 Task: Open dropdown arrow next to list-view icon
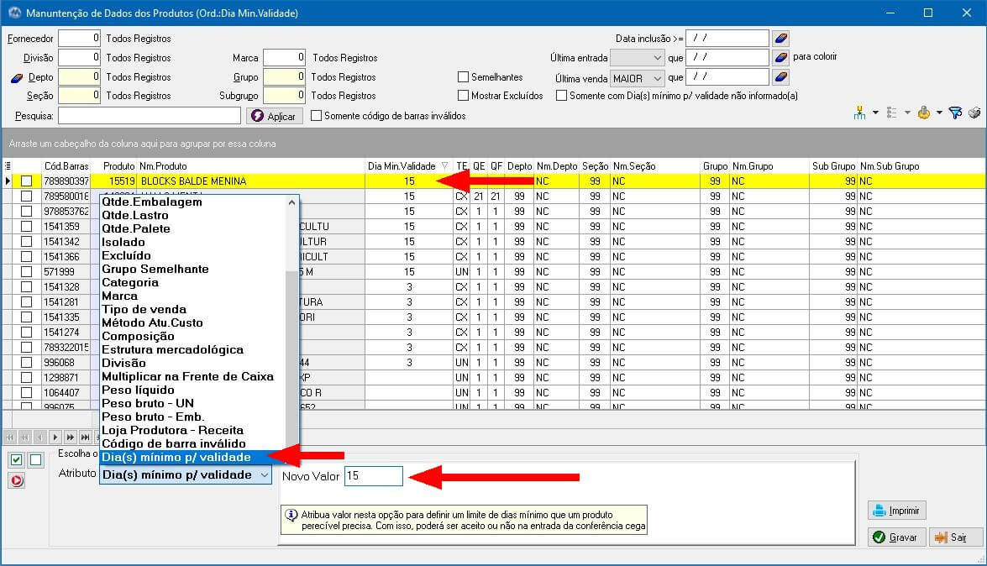tap(908, 113)
